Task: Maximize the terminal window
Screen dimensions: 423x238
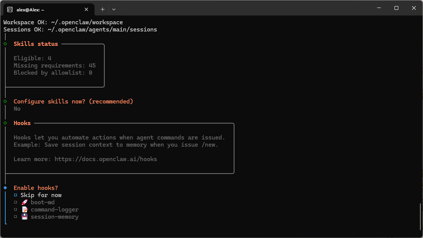Action: [396, 8]
